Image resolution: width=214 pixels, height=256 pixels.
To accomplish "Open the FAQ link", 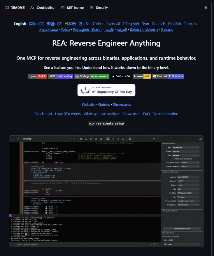I will (146, 114).
